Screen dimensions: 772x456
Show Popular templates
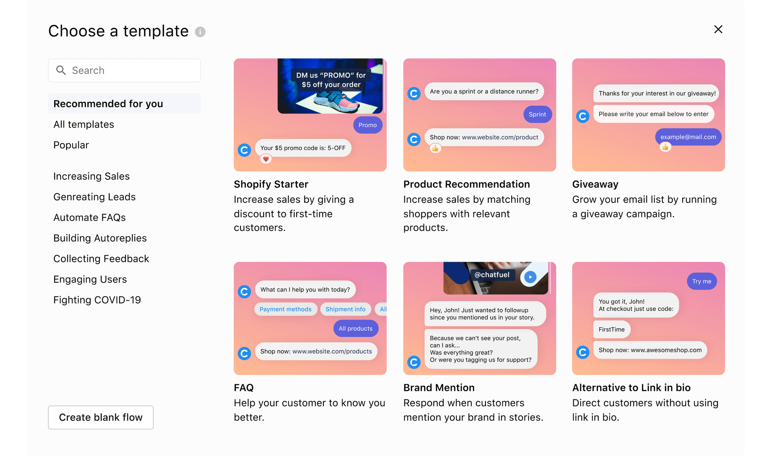pyautogui.click(x=71, y=145)
